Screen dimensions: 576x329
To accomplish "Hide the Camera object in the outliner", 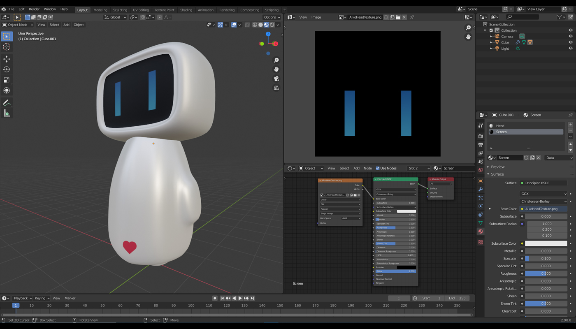I will 570,36.
